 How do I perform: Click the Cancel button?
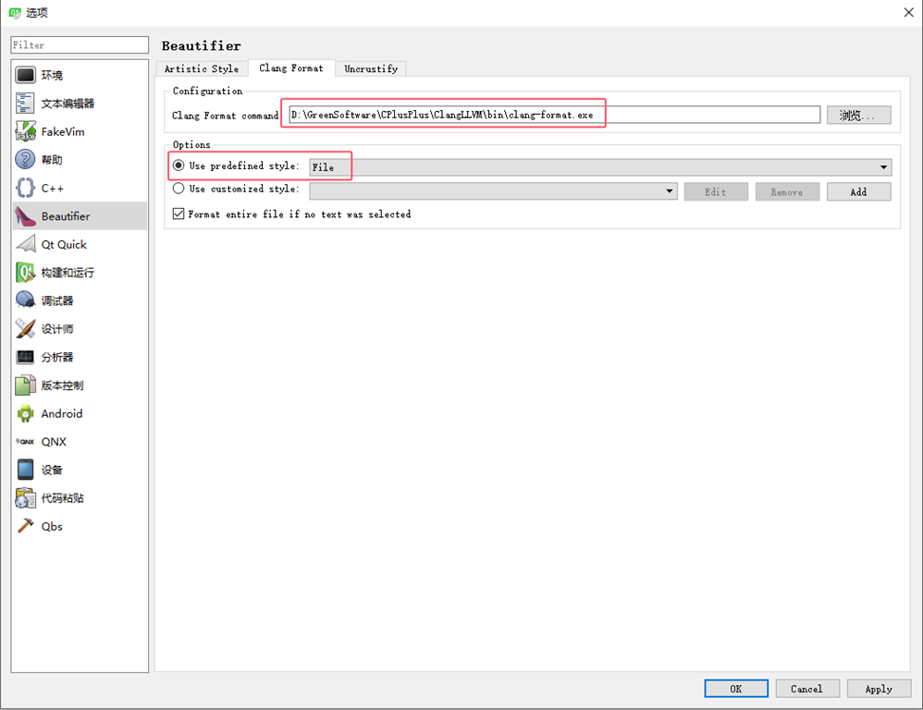point(807,688)
